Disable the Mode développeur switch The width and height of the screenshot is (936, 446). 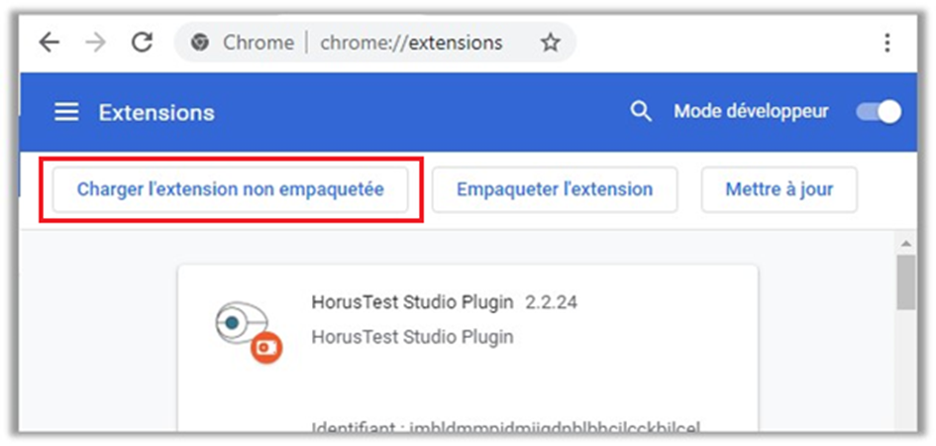(879, 112)
